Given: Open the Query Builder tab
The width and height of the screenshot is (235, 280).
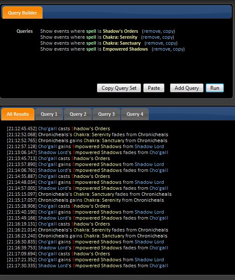Looking at the screenshot, I should coord(23,13).
